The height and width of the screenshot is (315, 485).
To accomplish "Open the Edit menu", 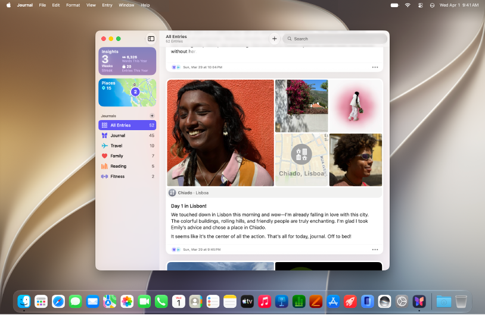I will coord(56,5).
